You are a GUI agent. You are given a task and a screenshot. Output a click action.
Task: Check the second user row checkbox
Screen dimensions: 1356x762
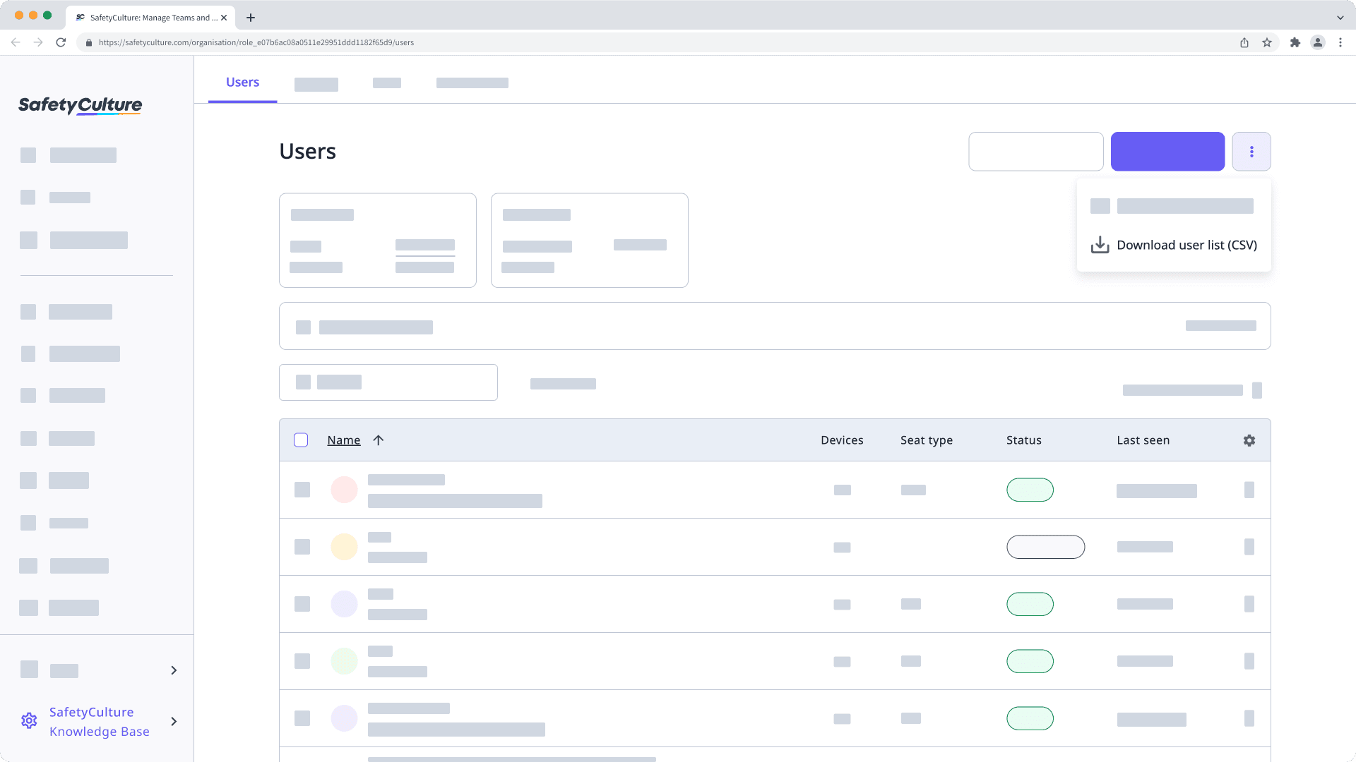(x=302, y=547)
